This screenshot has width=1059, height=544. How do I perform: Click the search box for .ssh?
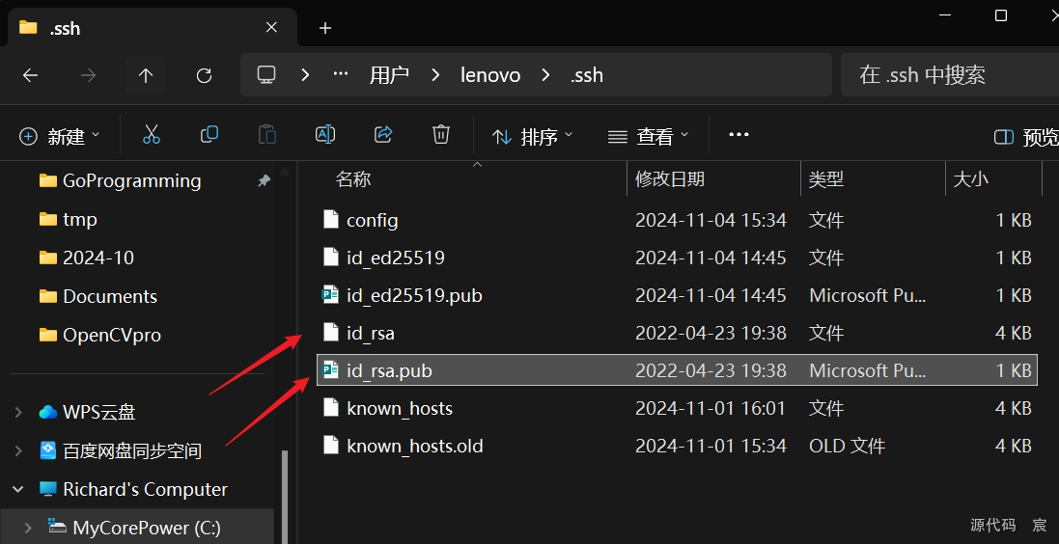point(946,75)
